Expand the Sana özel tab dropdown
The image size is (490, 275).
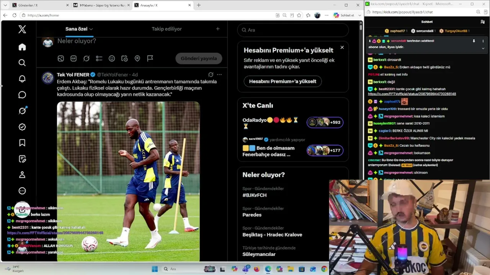click(91, 29)
